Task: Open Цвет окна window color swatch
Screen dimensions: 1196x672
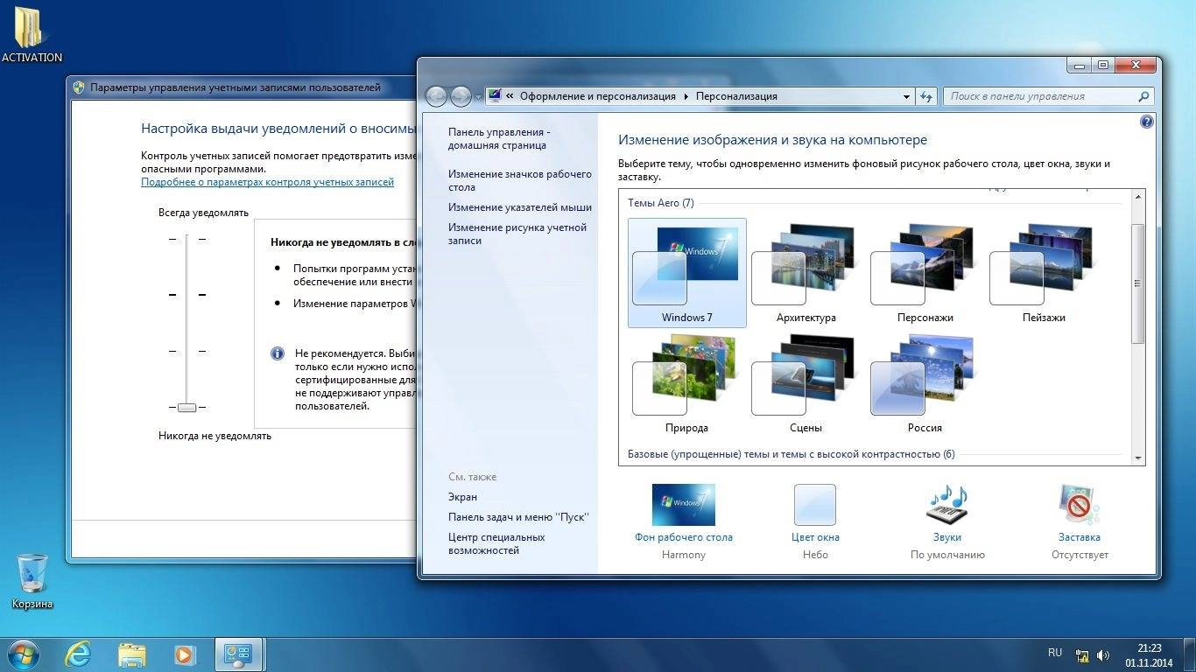Action: pos(815,505)
